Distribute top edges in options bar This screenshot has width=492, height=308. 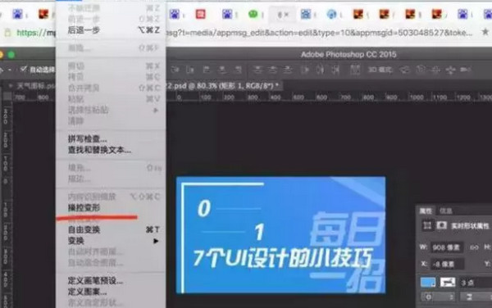tap(257, 70)
